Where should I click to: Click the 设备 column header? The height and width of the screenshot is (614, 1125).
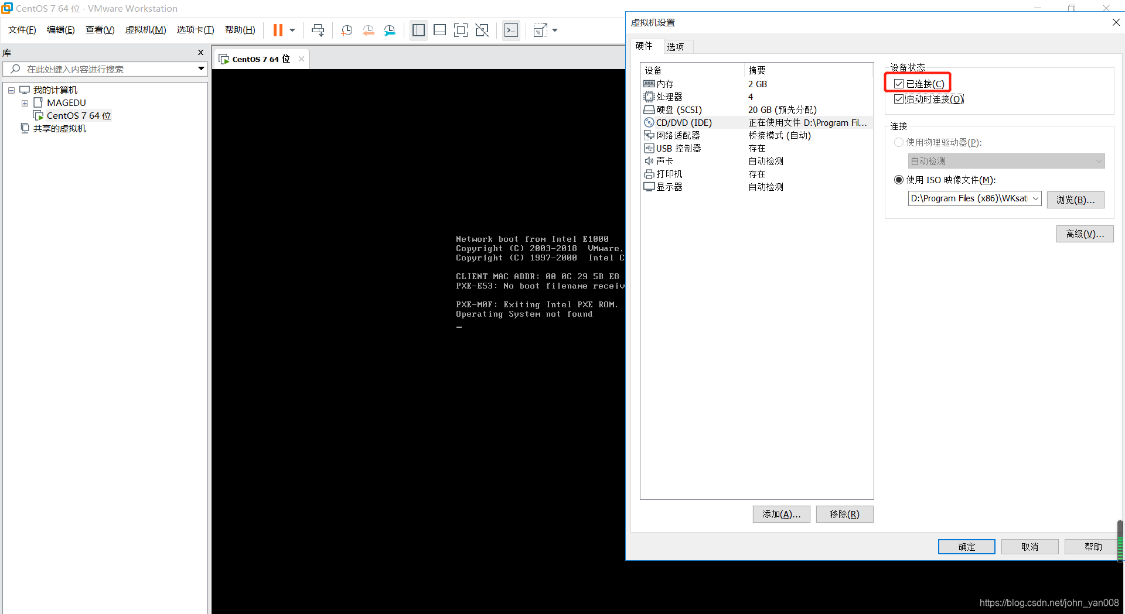click(692, 70)
